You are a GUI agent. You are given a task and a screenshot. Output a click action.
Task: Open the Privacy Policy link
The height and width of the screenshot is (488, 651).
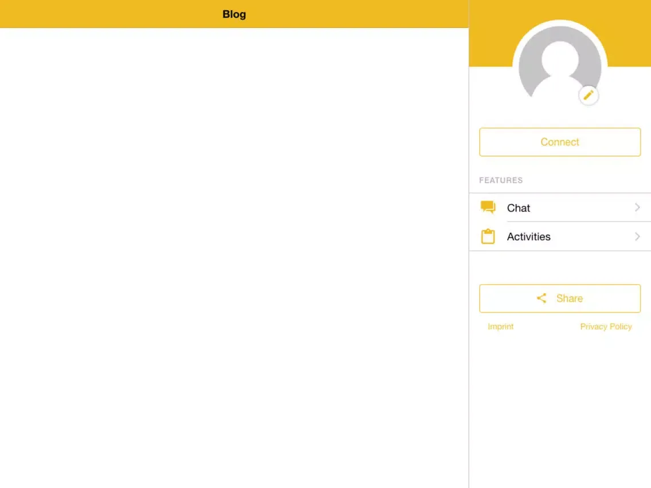(x=606, y=326)
